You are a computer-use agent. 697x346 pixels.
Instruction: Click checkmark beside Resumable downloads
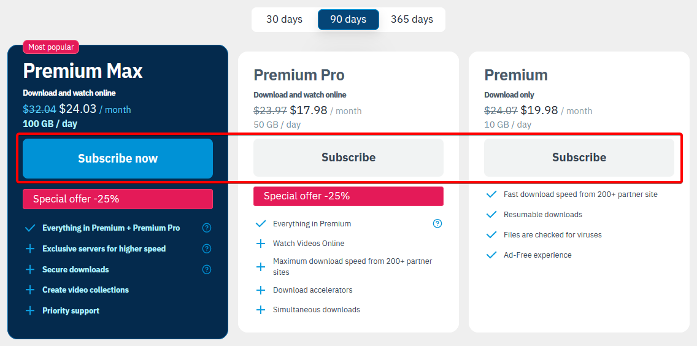[x=491, y=215]
